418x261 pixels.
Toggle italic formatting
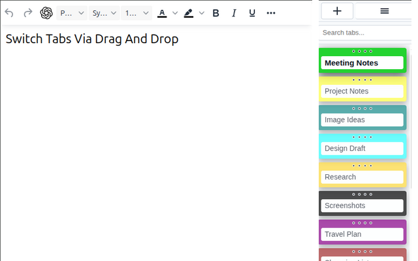coord(234,13)
